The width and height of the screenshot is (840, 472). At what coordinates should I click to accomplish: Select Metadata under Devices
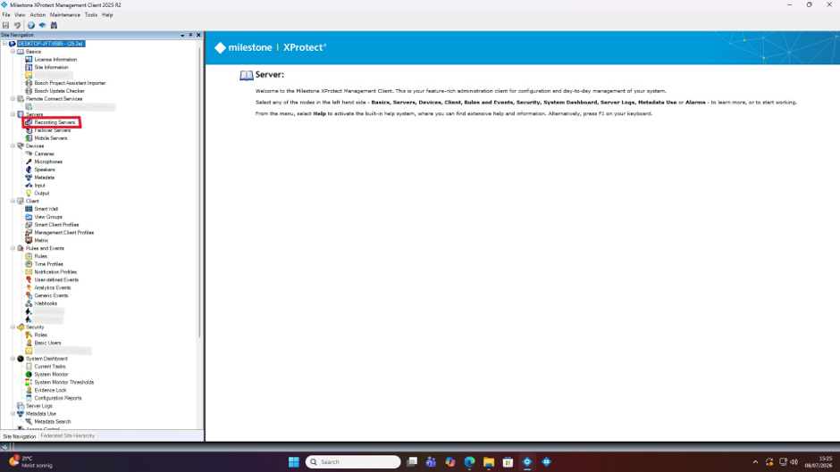pyautogui.click(x=45, y=178)
